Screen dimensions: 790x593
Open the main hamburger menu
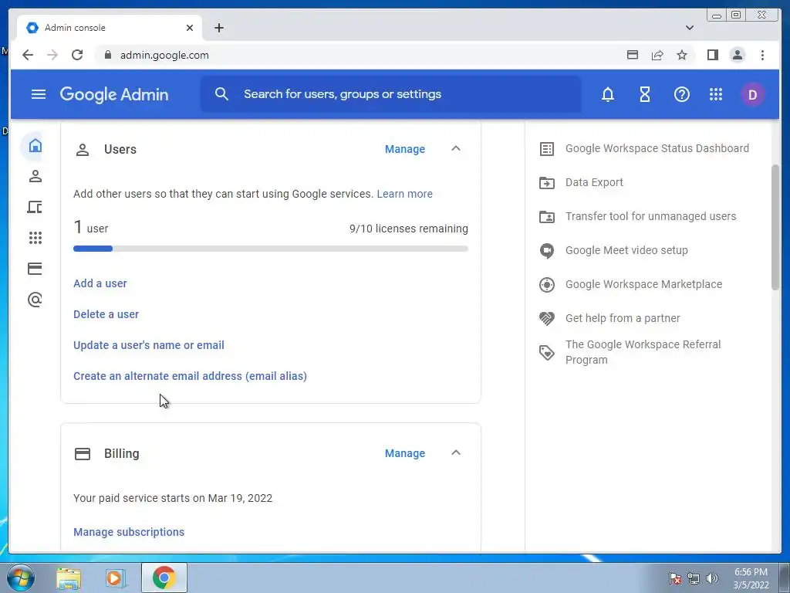click(x=39, y=94)
